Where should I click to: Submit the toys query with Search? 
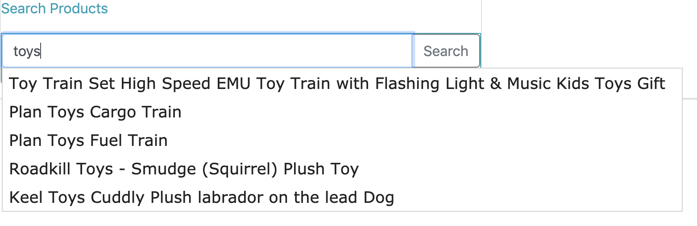[446, 51]
